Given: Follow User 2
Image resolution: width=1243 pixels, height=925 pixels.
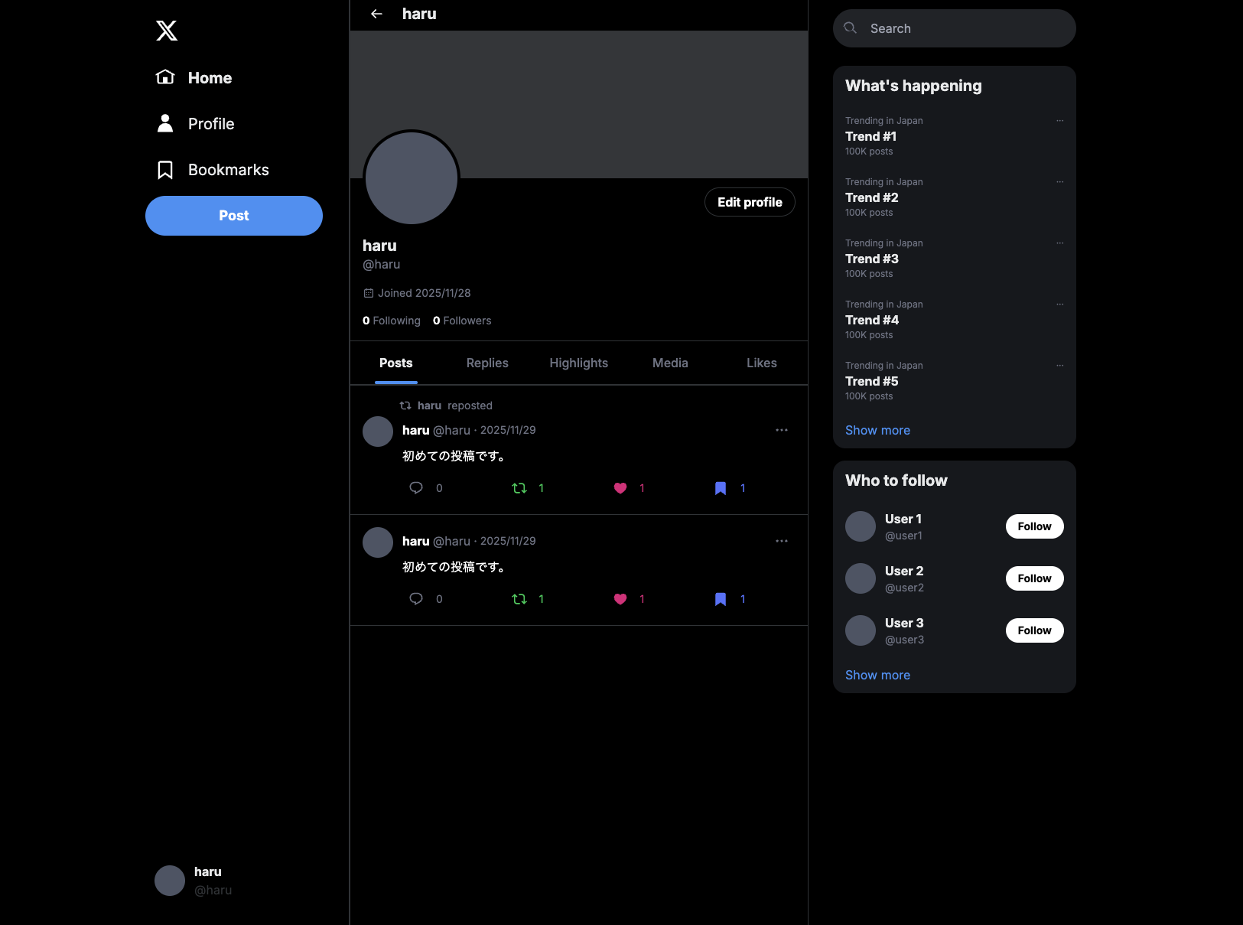Looking at the screenshot, I should tap(1034, 578).
